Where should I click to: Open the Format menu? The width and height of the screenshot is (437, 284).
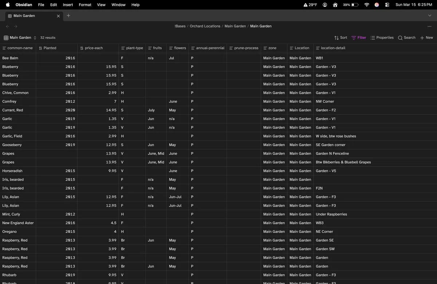(x=85, y=5)
